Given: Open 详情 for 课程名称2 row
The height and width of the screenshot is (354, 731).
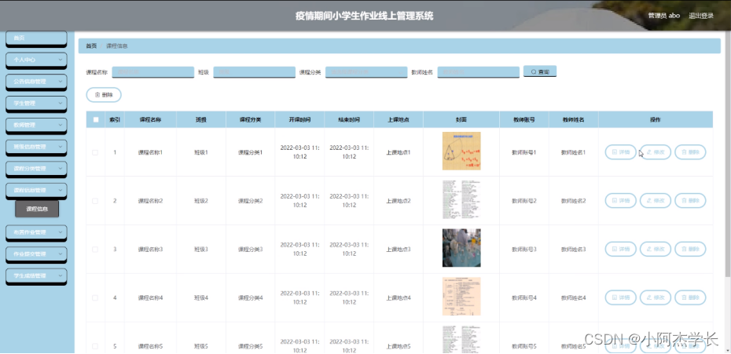Looking at the screenshot, I should pos(620,201).
